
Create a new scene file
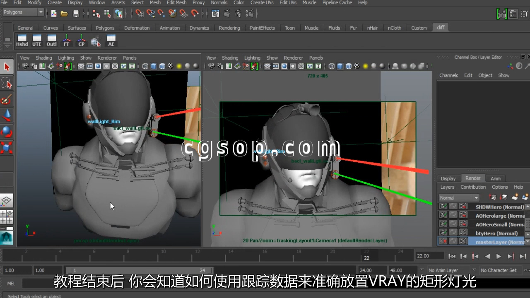coord(54,14)
